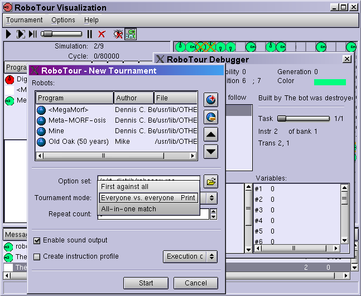361x296 pixels.
Task: Open the Options menu
Action: [x=63, y=20]
